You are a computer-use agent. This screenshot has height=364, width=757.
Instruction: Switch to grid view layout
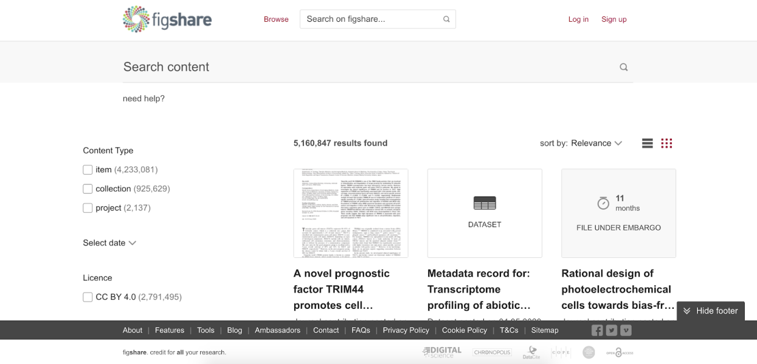pos(666,143)
